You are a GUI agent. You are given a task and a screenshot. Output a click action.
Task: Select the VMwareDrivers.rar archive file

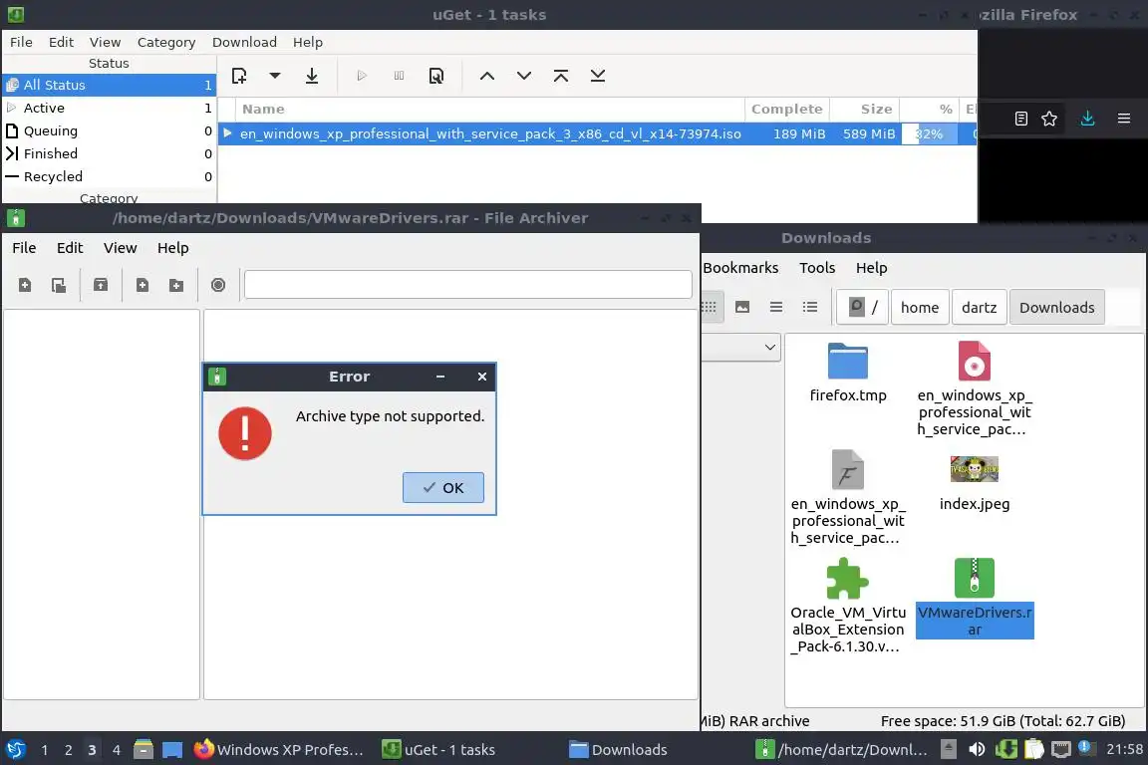click(974, 598)
